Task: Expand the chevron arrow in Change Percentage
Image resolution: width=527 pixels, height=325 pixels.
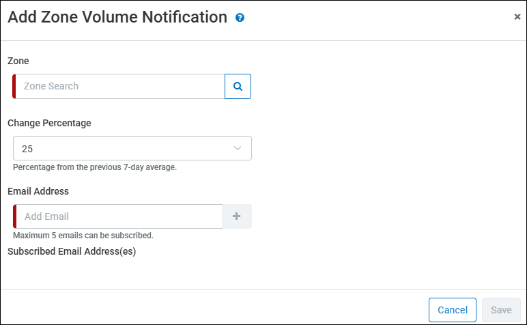Action: point(238,148)
